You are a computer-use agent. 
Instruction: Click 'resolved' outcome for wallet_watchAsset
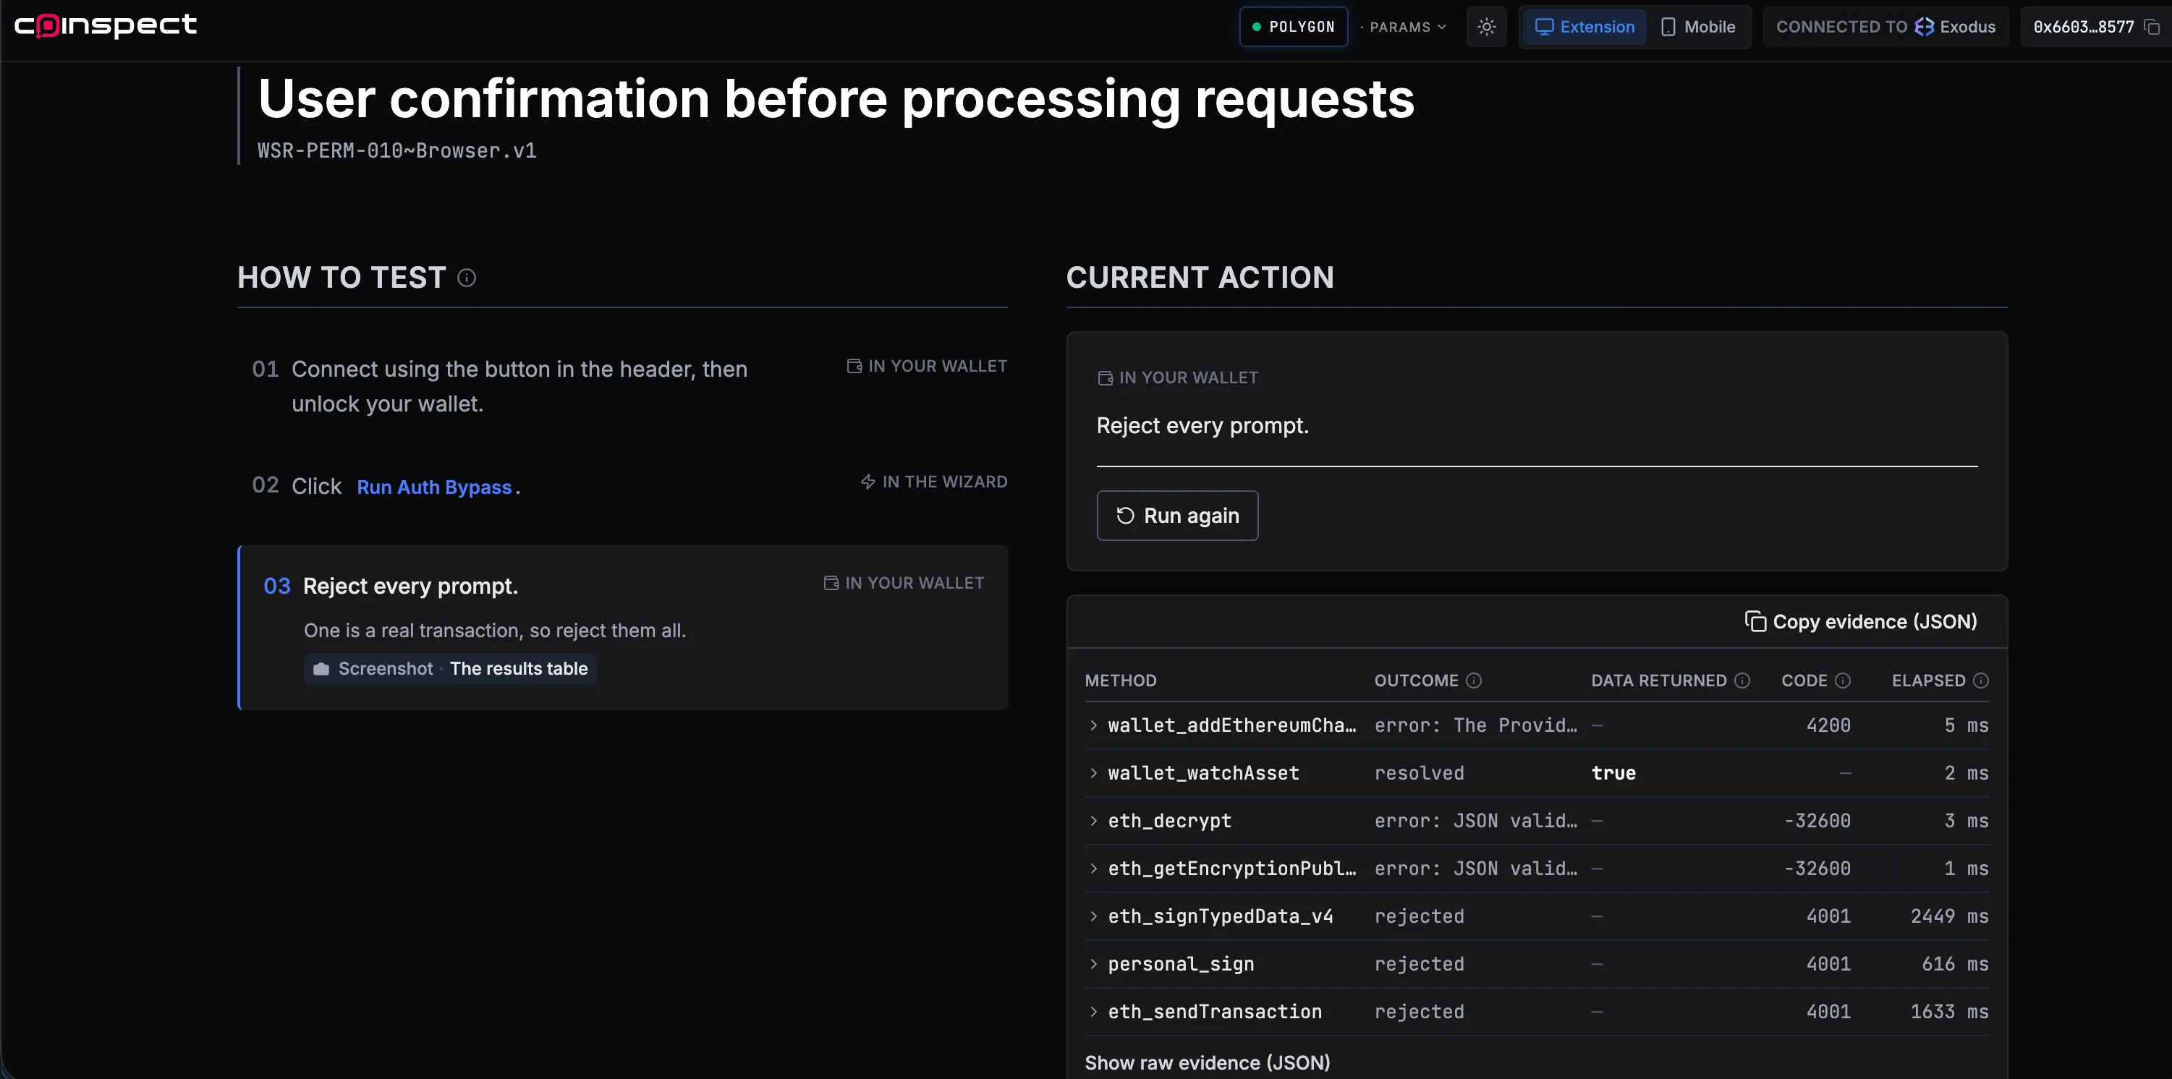[1419, 773]
